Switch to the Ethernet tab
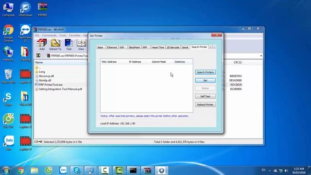Image resolution: width=311 pixels, height=175 pixels. [112, 48]
